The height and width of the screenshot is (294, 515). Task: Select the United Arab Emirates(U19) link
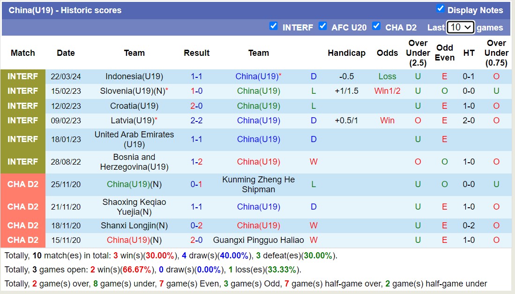pos(134,139)
